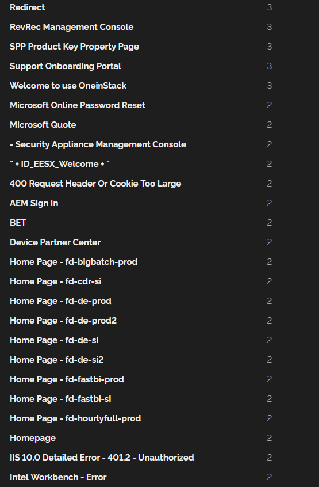Screen dimensions: 319x487
Task: Open RevRec Management Console entry
Action: pos(72,27)
